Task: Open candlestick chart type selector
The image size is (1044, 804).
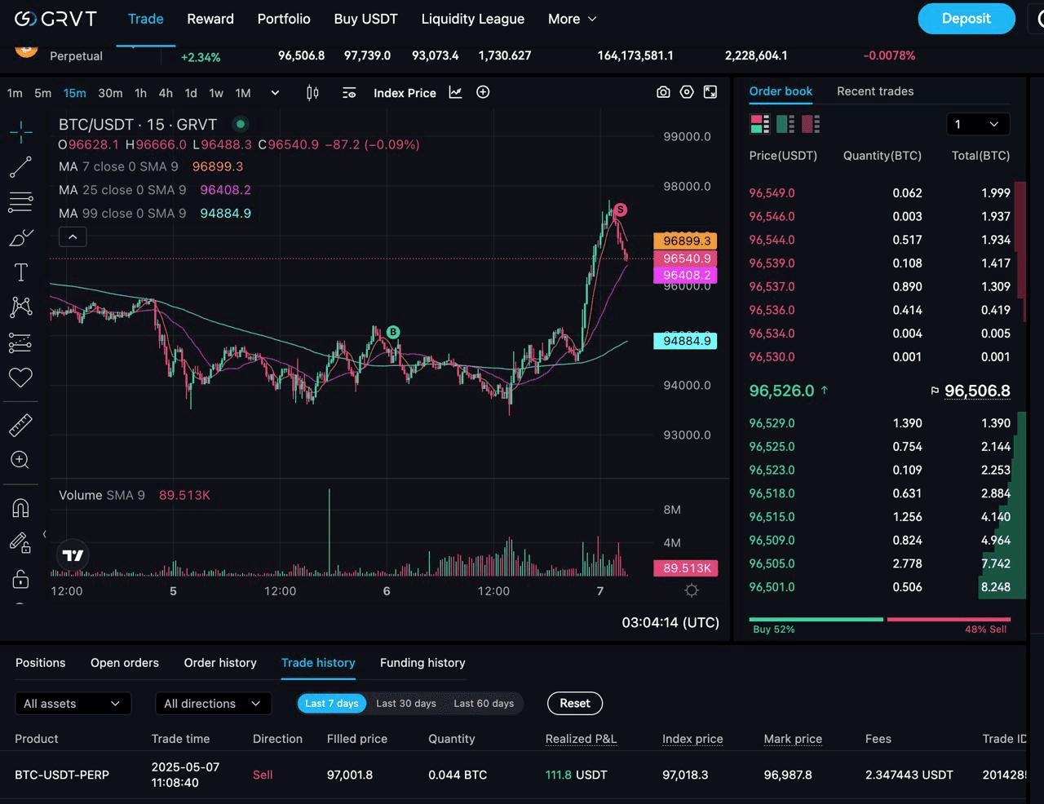Action: tap(312, 93)
